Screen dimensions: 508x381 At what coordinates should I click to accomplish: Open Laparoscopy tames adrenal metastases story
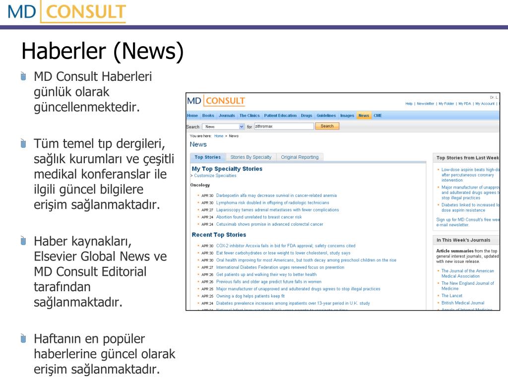(x=277, y=210)
